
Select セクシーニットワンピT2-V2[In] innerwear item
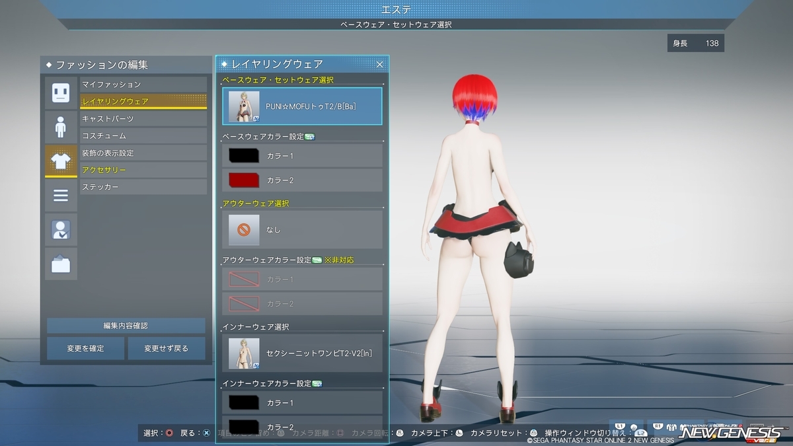[303, 353]
